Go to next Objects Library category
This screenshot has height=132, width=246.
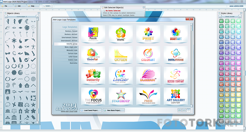(37, 16)
